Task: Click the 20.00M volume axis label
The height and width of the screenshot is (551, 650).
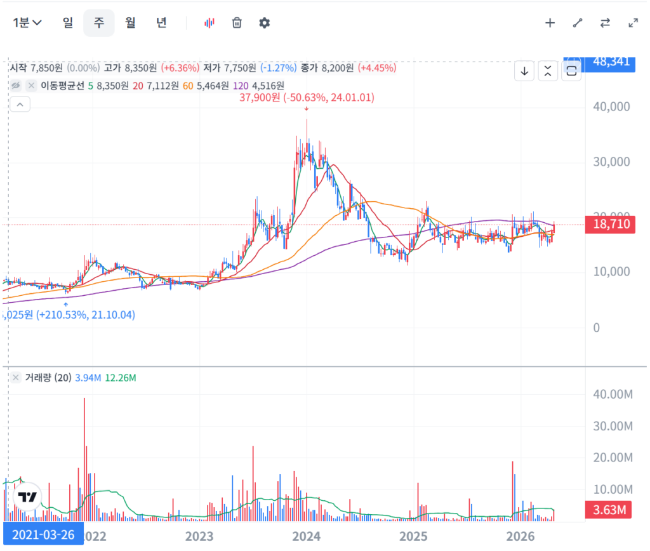Action: [613, 457]
